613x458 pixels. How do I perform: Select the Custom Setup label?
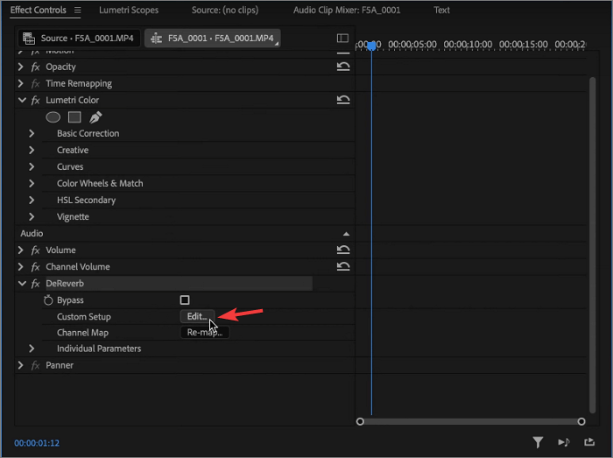(x=84, y=317)
